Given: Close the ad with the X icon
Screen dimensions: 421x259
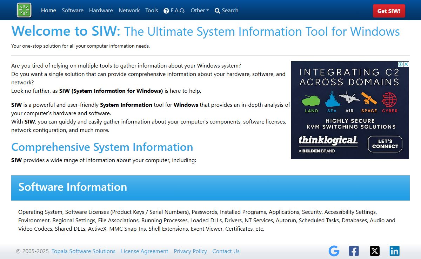Looking at the screenshot, I should coord(406,64).
